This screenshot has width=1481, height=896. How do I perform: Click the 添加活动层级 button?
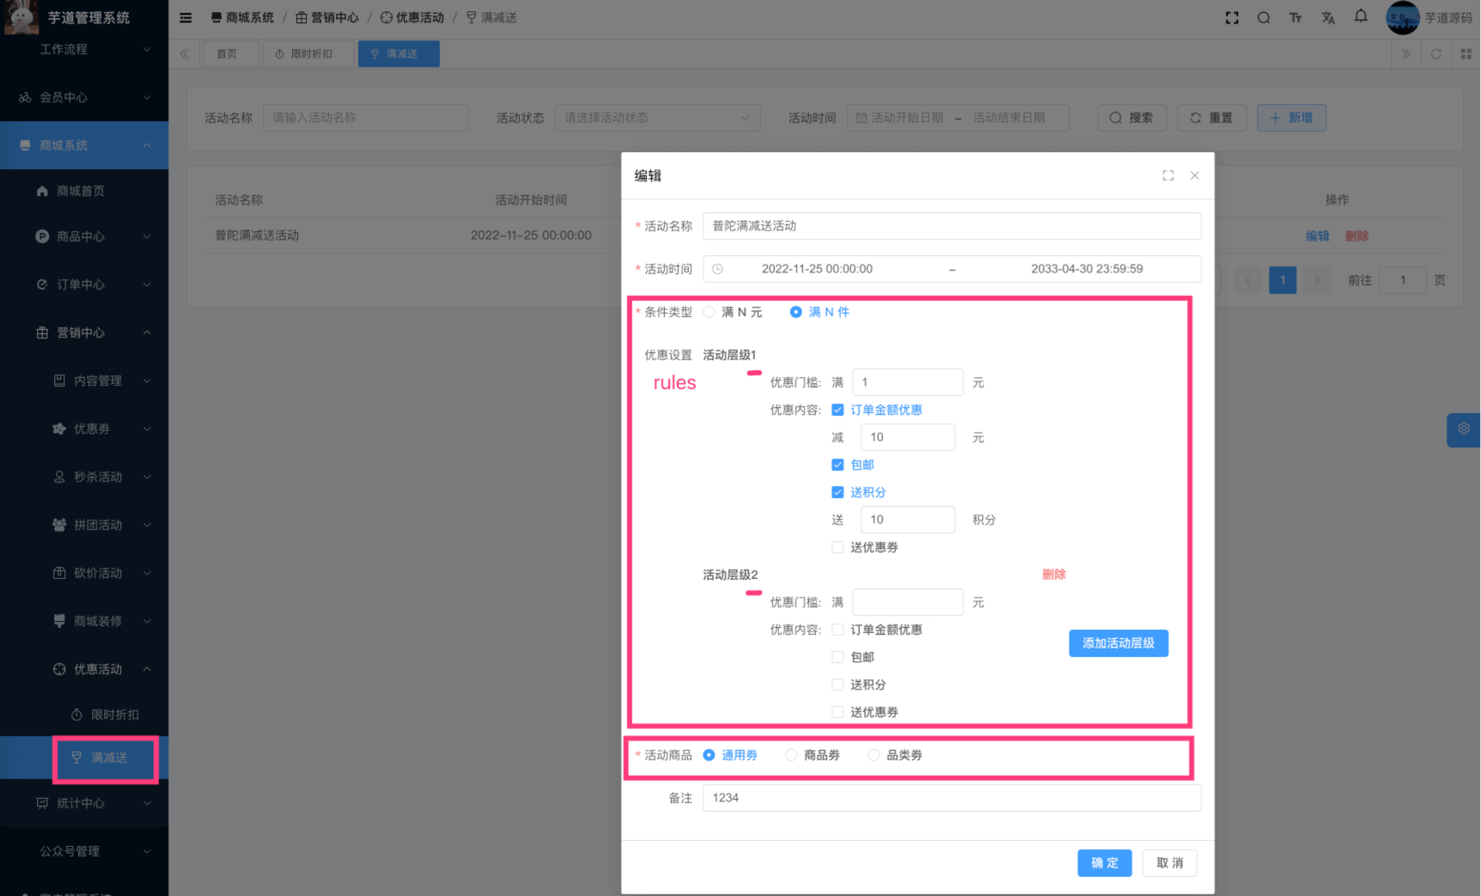point(1118,643)
